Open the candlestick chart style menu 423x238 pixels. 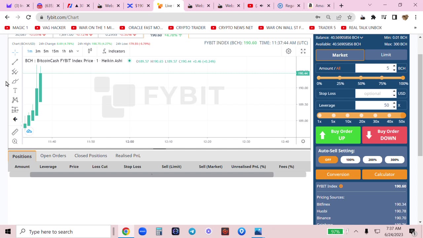click(90, 51)
